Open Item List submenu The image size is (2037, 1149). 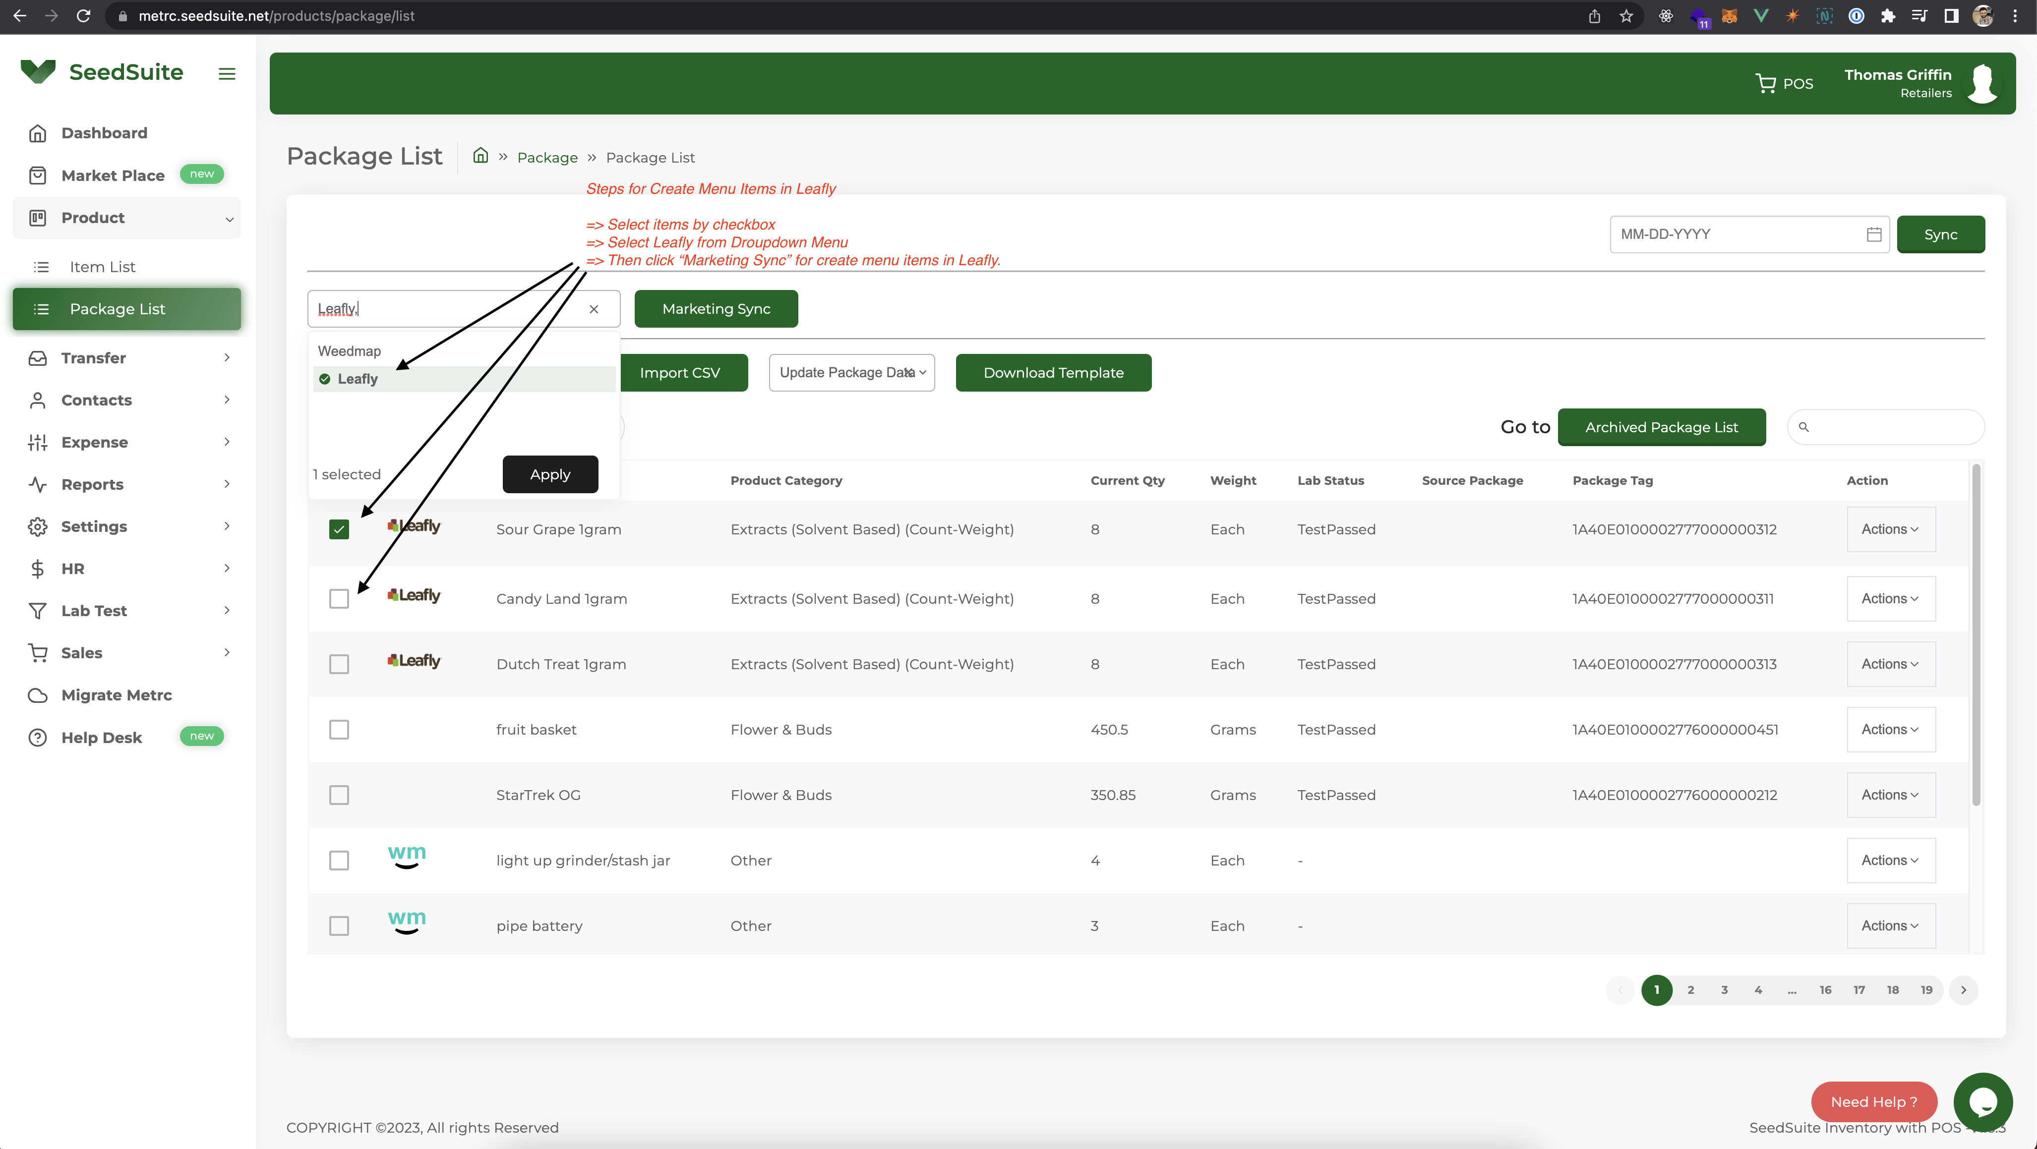(102, 266)
